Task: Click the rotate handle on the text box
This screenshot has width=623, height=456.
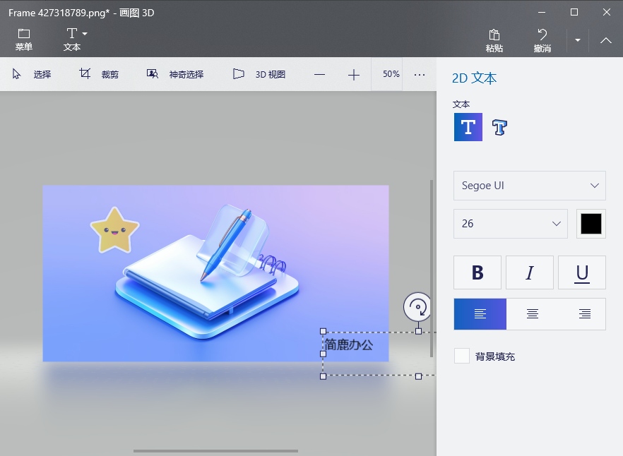Action: [x=417, y=308]
